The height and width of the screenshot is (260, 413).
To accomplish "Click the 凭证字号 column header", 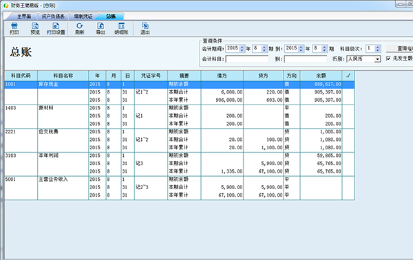I will click(x=151, y=76).
